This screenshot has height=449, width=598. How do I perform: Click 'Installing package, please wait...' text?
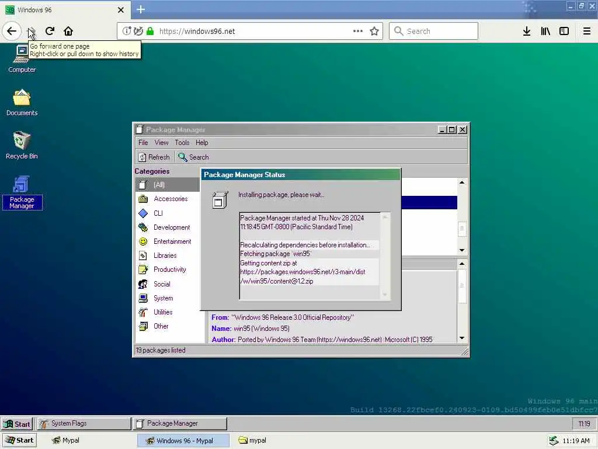click(x=281, y=195)
